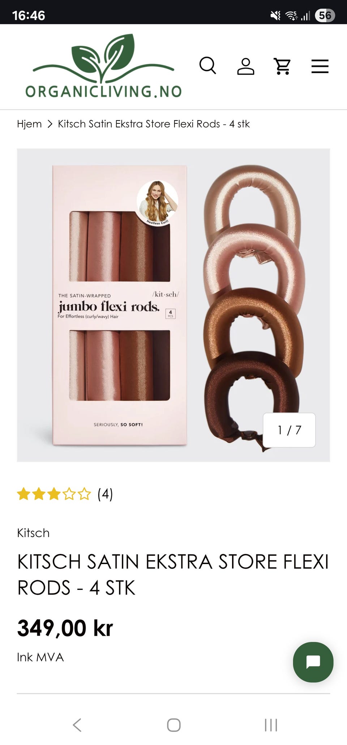Open the shopping cart icon
The image size is (347, 745).
pyautogui.click(x=282, y=66)
